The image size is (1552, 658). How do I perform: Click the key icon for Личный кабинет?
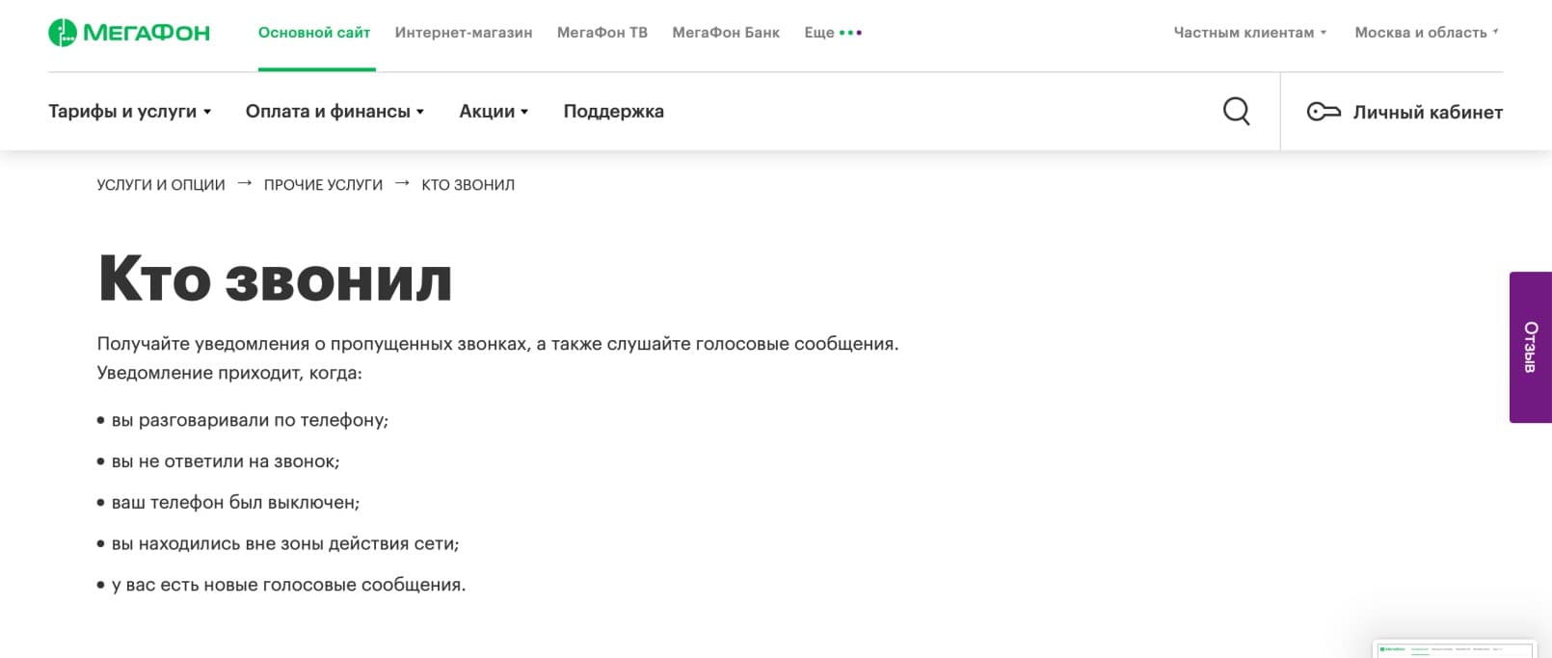coord(1323,112)
